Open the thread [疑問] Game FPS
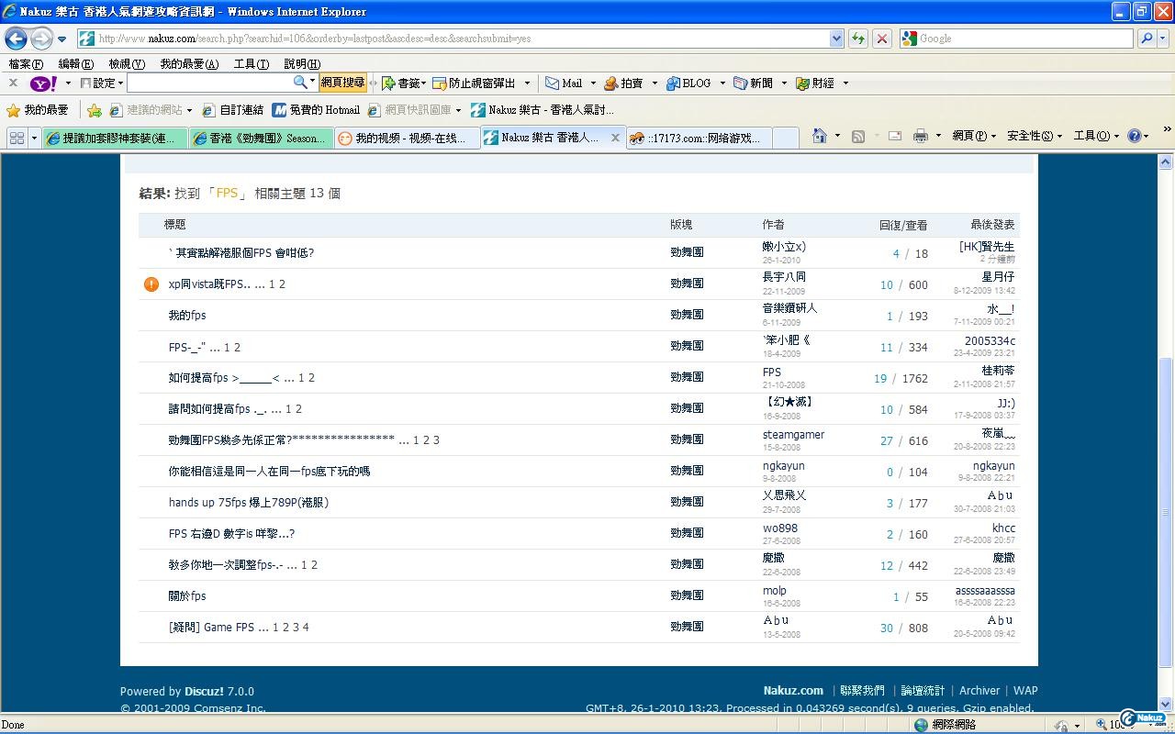 (211, 628)
